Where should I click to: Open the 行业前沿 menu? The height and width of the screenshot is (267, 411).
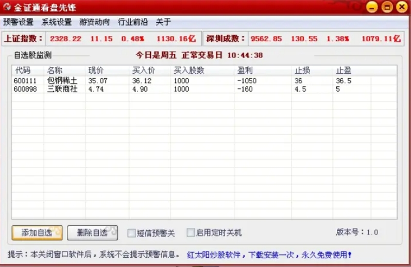click(x=133, y=22)
